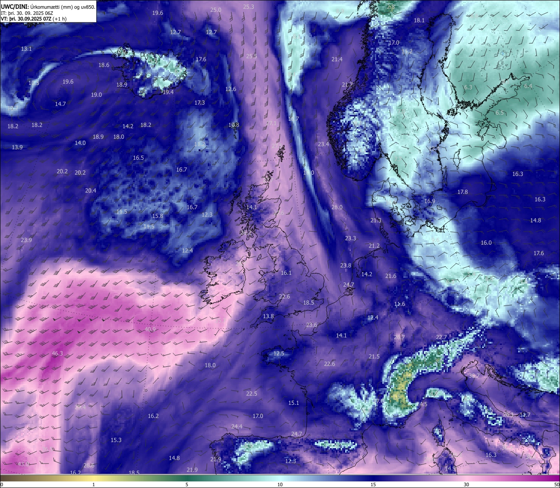Click the UWC/DINI map title text
The height and width of the screenshot is (488, 560).
coord(48,7)
